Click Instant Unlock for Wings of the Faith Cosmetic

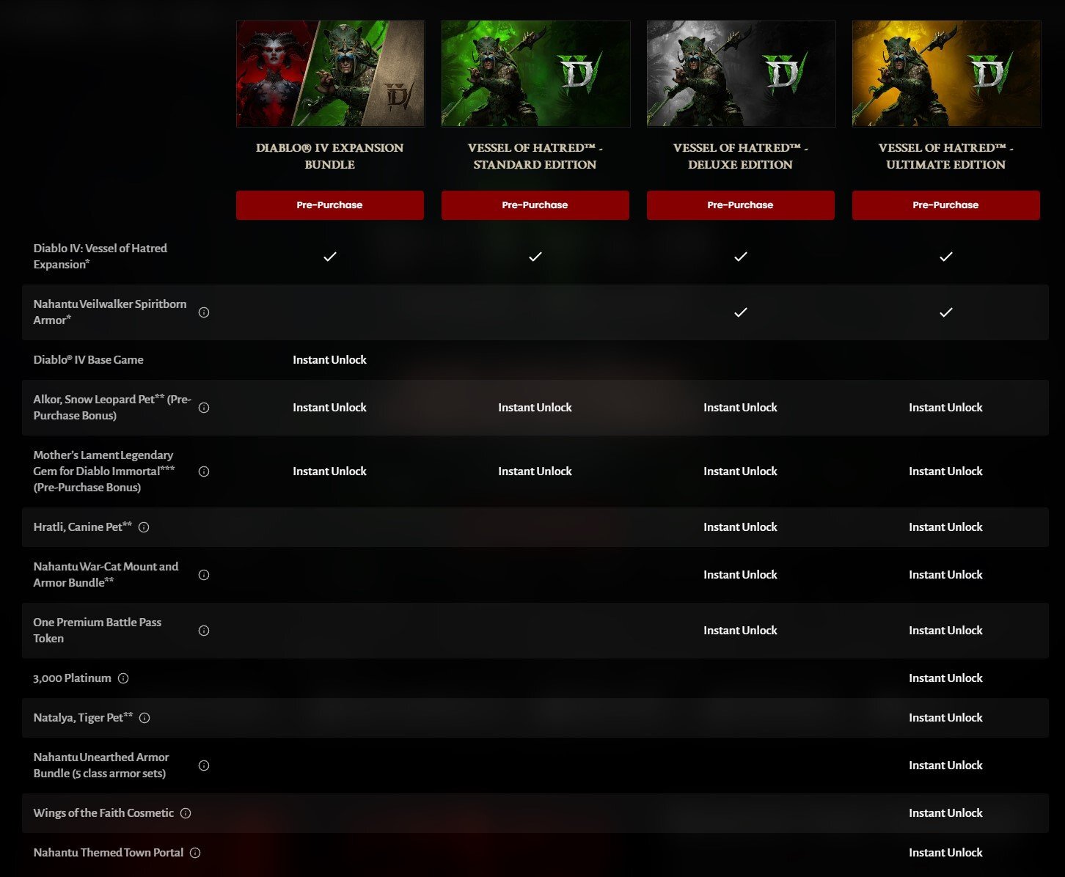946,813
